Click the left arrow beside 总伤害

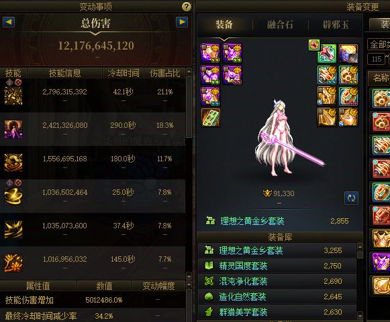pos(9,22)
